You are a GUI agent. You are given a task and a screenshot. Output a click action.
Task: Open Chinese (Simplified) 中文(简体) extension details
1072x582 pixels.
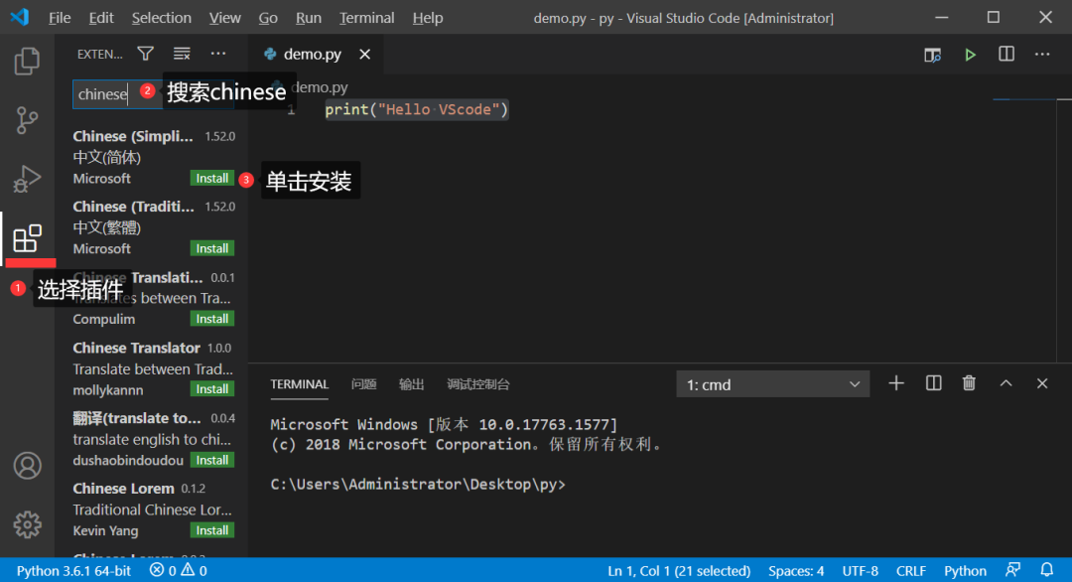(153, 157)
